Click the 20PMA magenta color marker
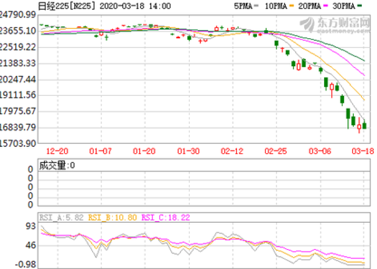 click(325, 5)
